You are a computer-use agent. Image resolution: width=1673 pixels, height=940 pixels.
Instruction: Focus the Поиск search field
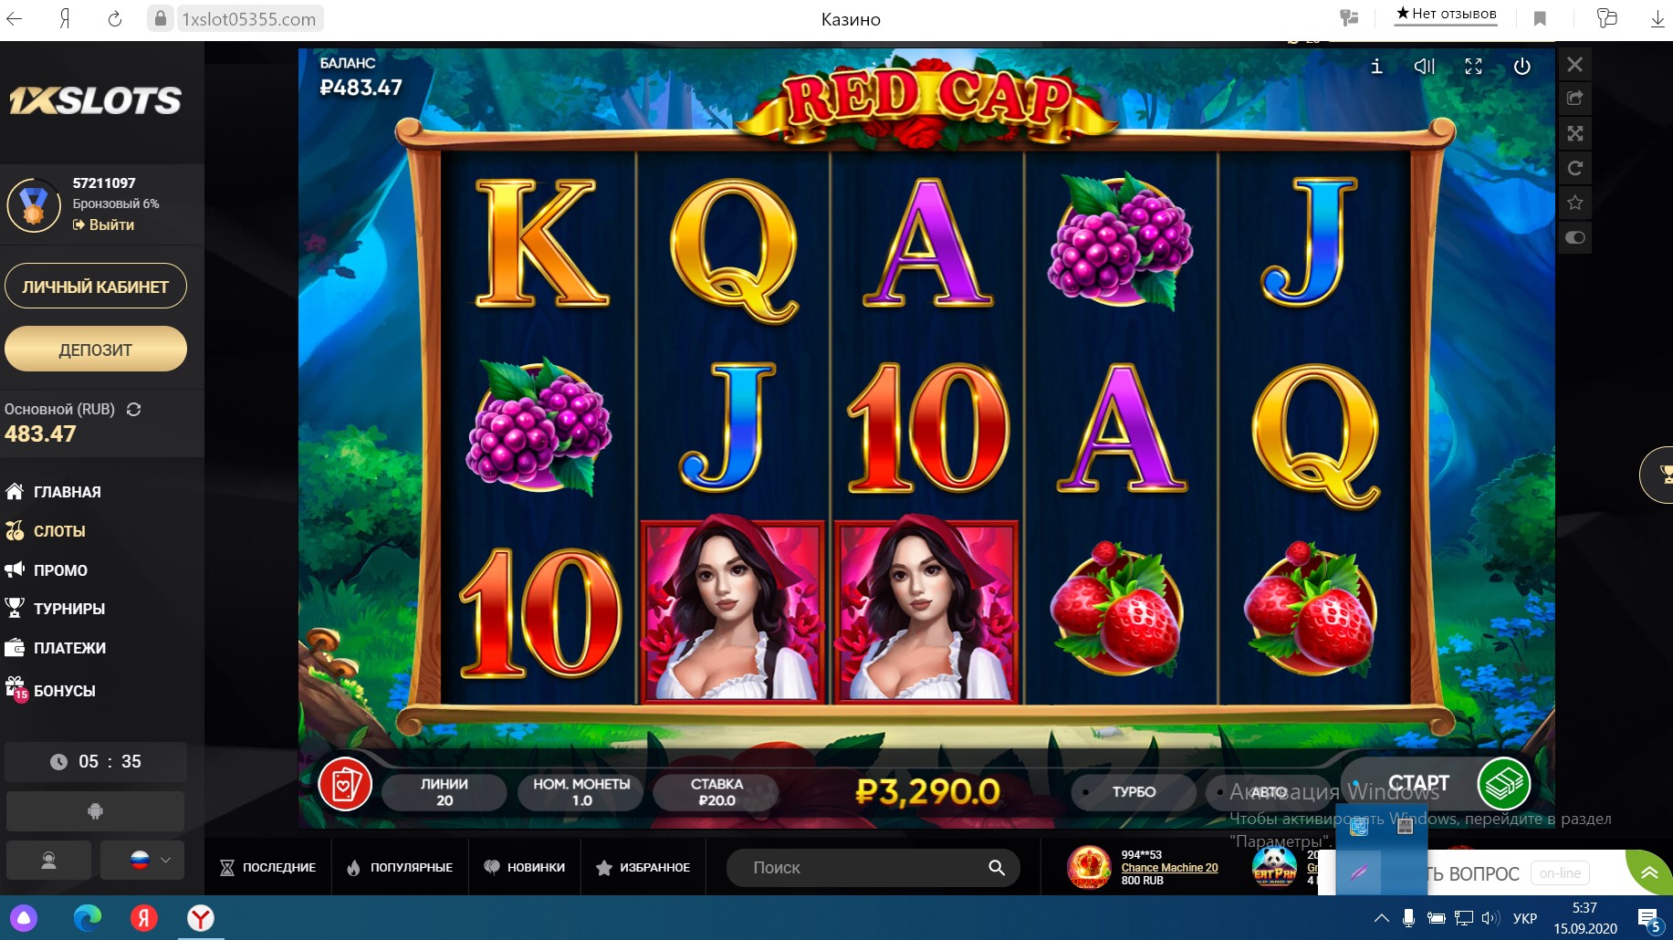873,868
